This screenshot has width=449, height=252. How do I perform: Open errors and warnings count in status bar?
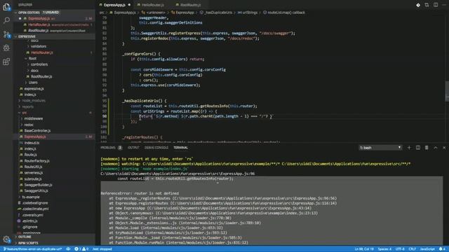(x=81, y=249)
